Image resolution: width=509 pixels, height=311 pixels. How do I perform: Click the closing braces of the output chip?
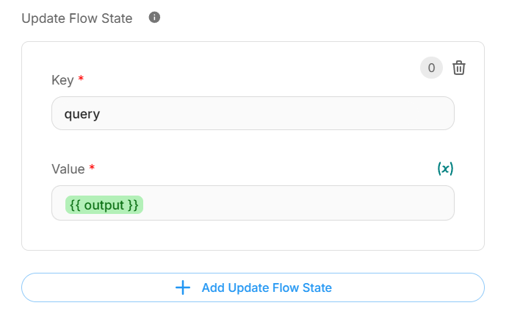point(133,205)
